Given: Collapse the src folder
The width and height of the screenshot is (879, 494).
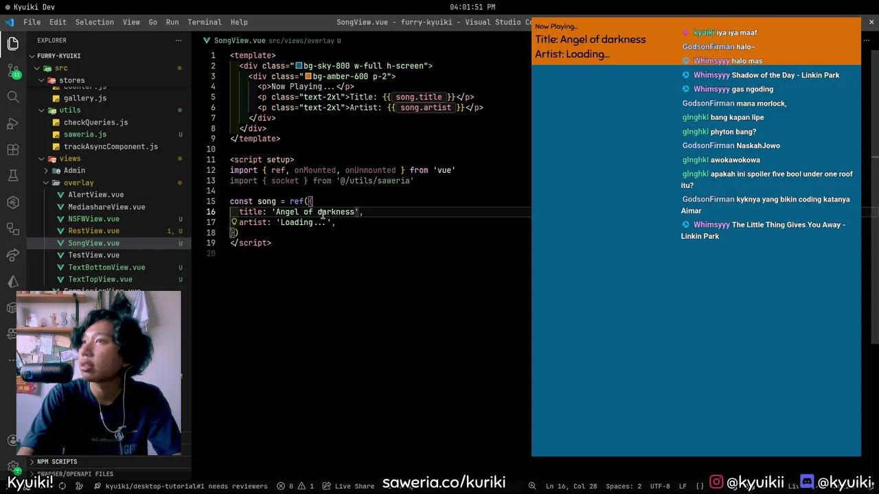Looking at the screenshot, I should click(x=37, y=68).
